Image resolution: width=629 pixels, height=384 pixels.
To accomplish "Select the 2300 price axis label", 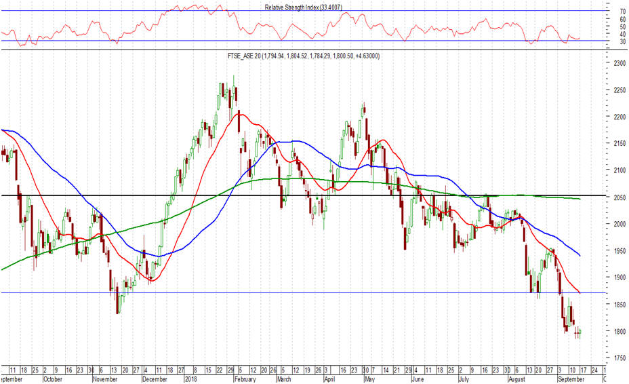I will [618, 63].
